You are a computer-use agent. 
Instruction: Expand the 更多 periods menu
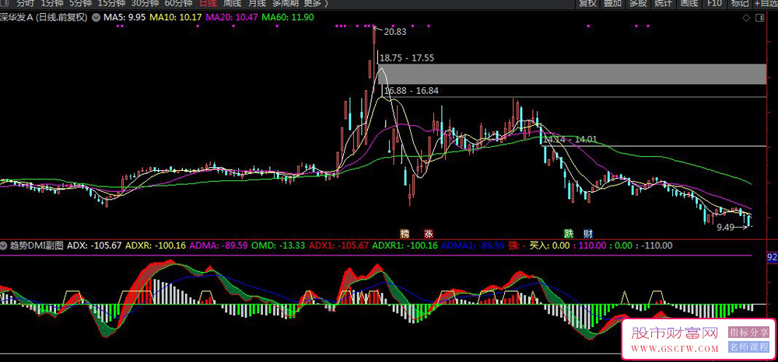[x=316, y=3]
